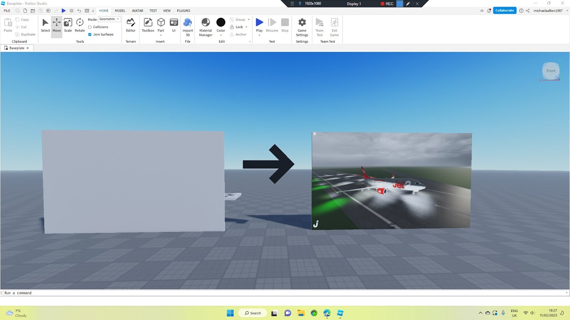Image resolution: width=570 pixels, height=320 pixels.
Task: Switch to the VIEW tab
Action: pyautogui.click(x=167, y=11)
